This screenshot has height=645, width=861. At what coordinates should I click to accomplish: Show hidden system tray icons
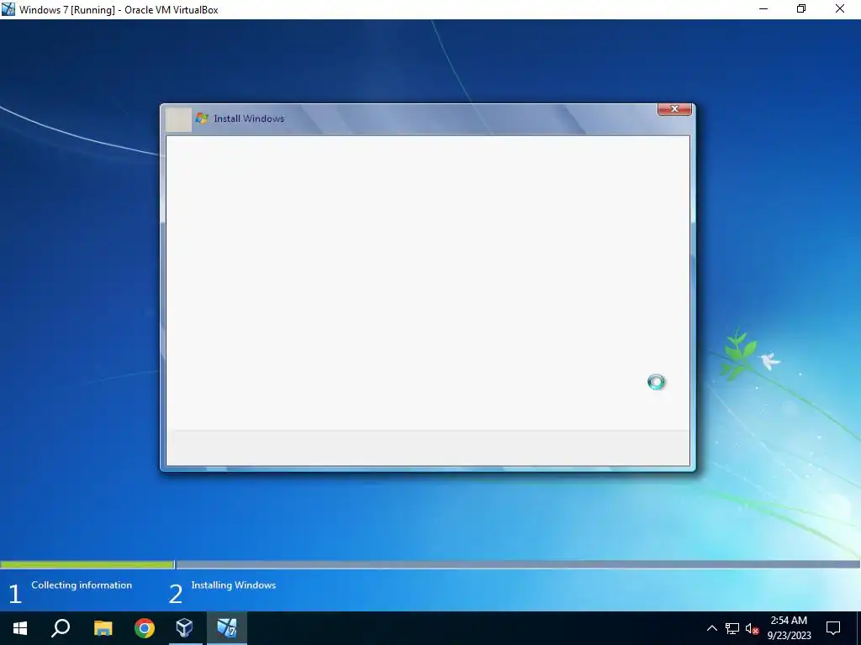[x=711, y=628]
